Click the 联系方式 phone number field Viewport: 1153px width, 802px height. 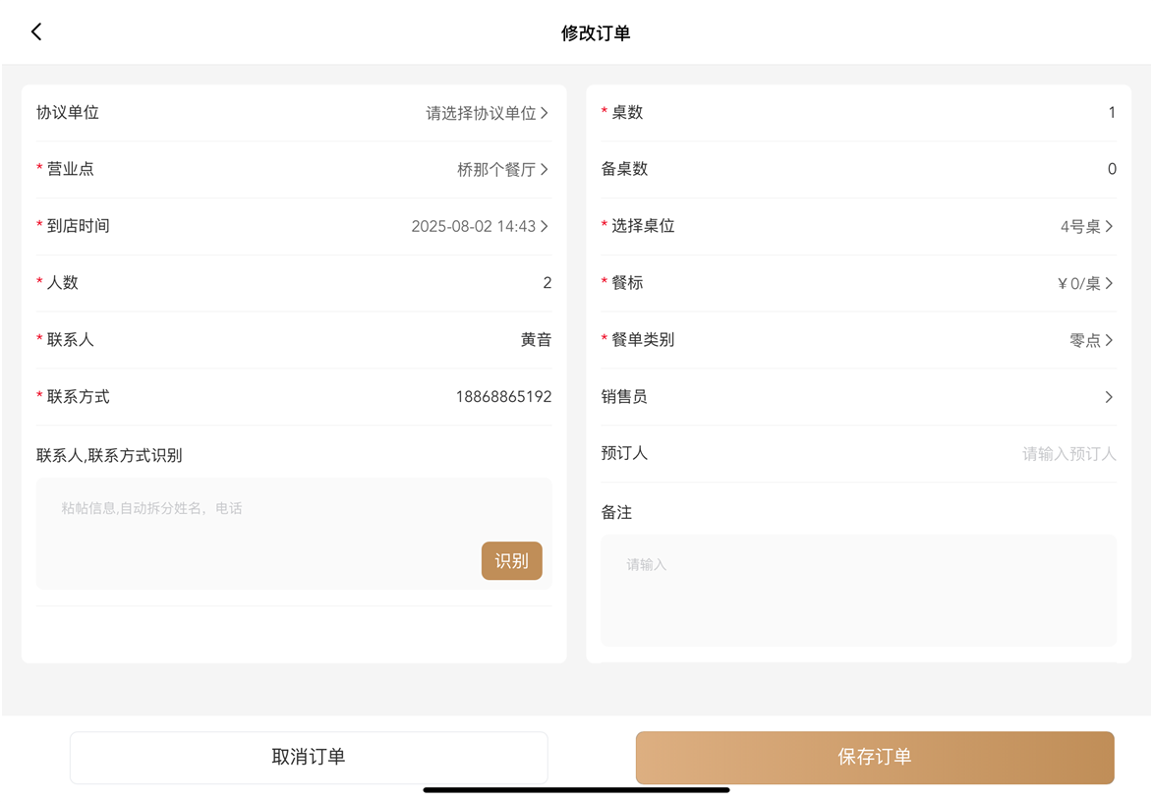coord(502,397)
